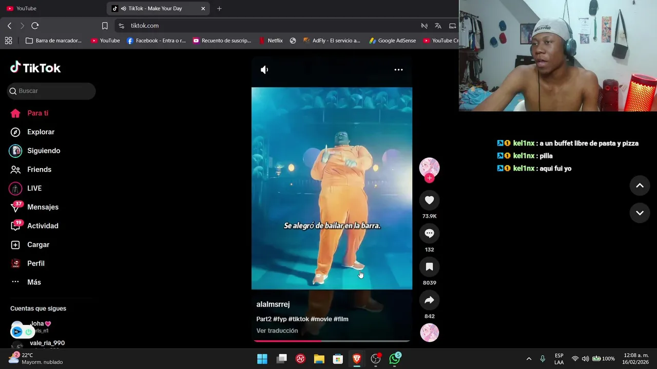Click the playing video area
Screen dimensions: 657x369
pos(332,188)
